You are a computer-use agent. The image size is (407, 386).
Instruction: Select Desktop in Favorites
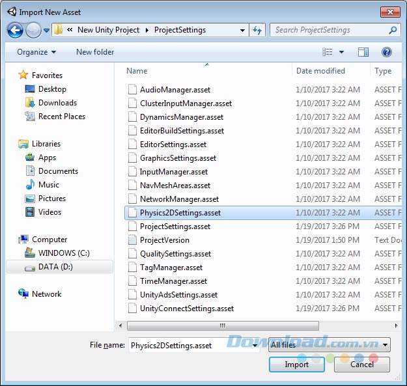(x=51, y=89)
